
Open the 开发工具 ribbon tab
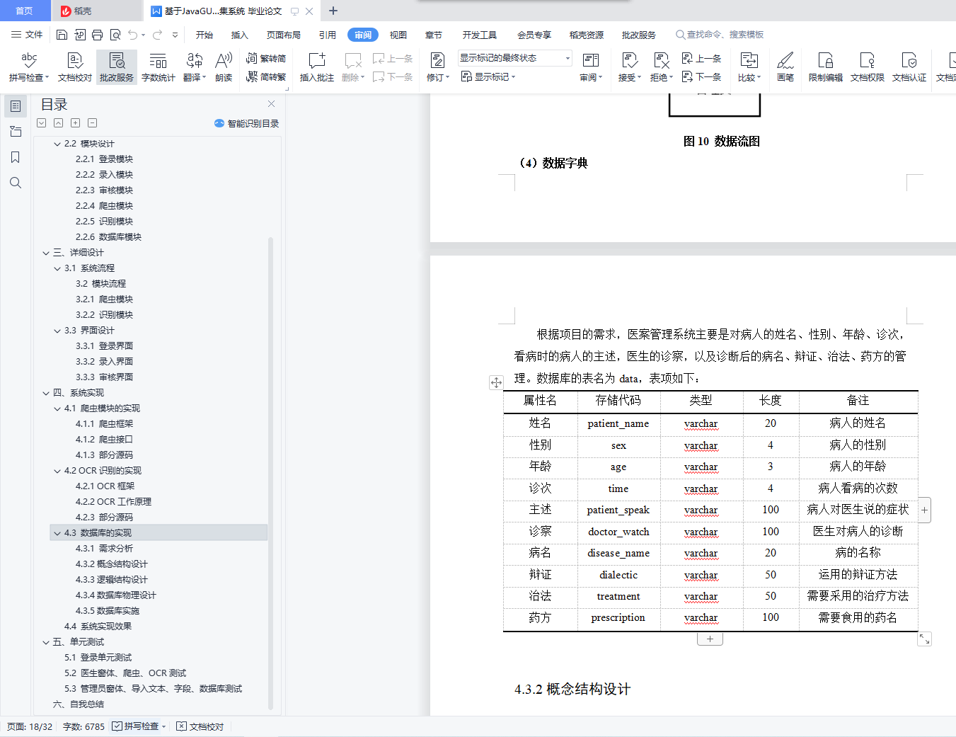click(480, 35)
